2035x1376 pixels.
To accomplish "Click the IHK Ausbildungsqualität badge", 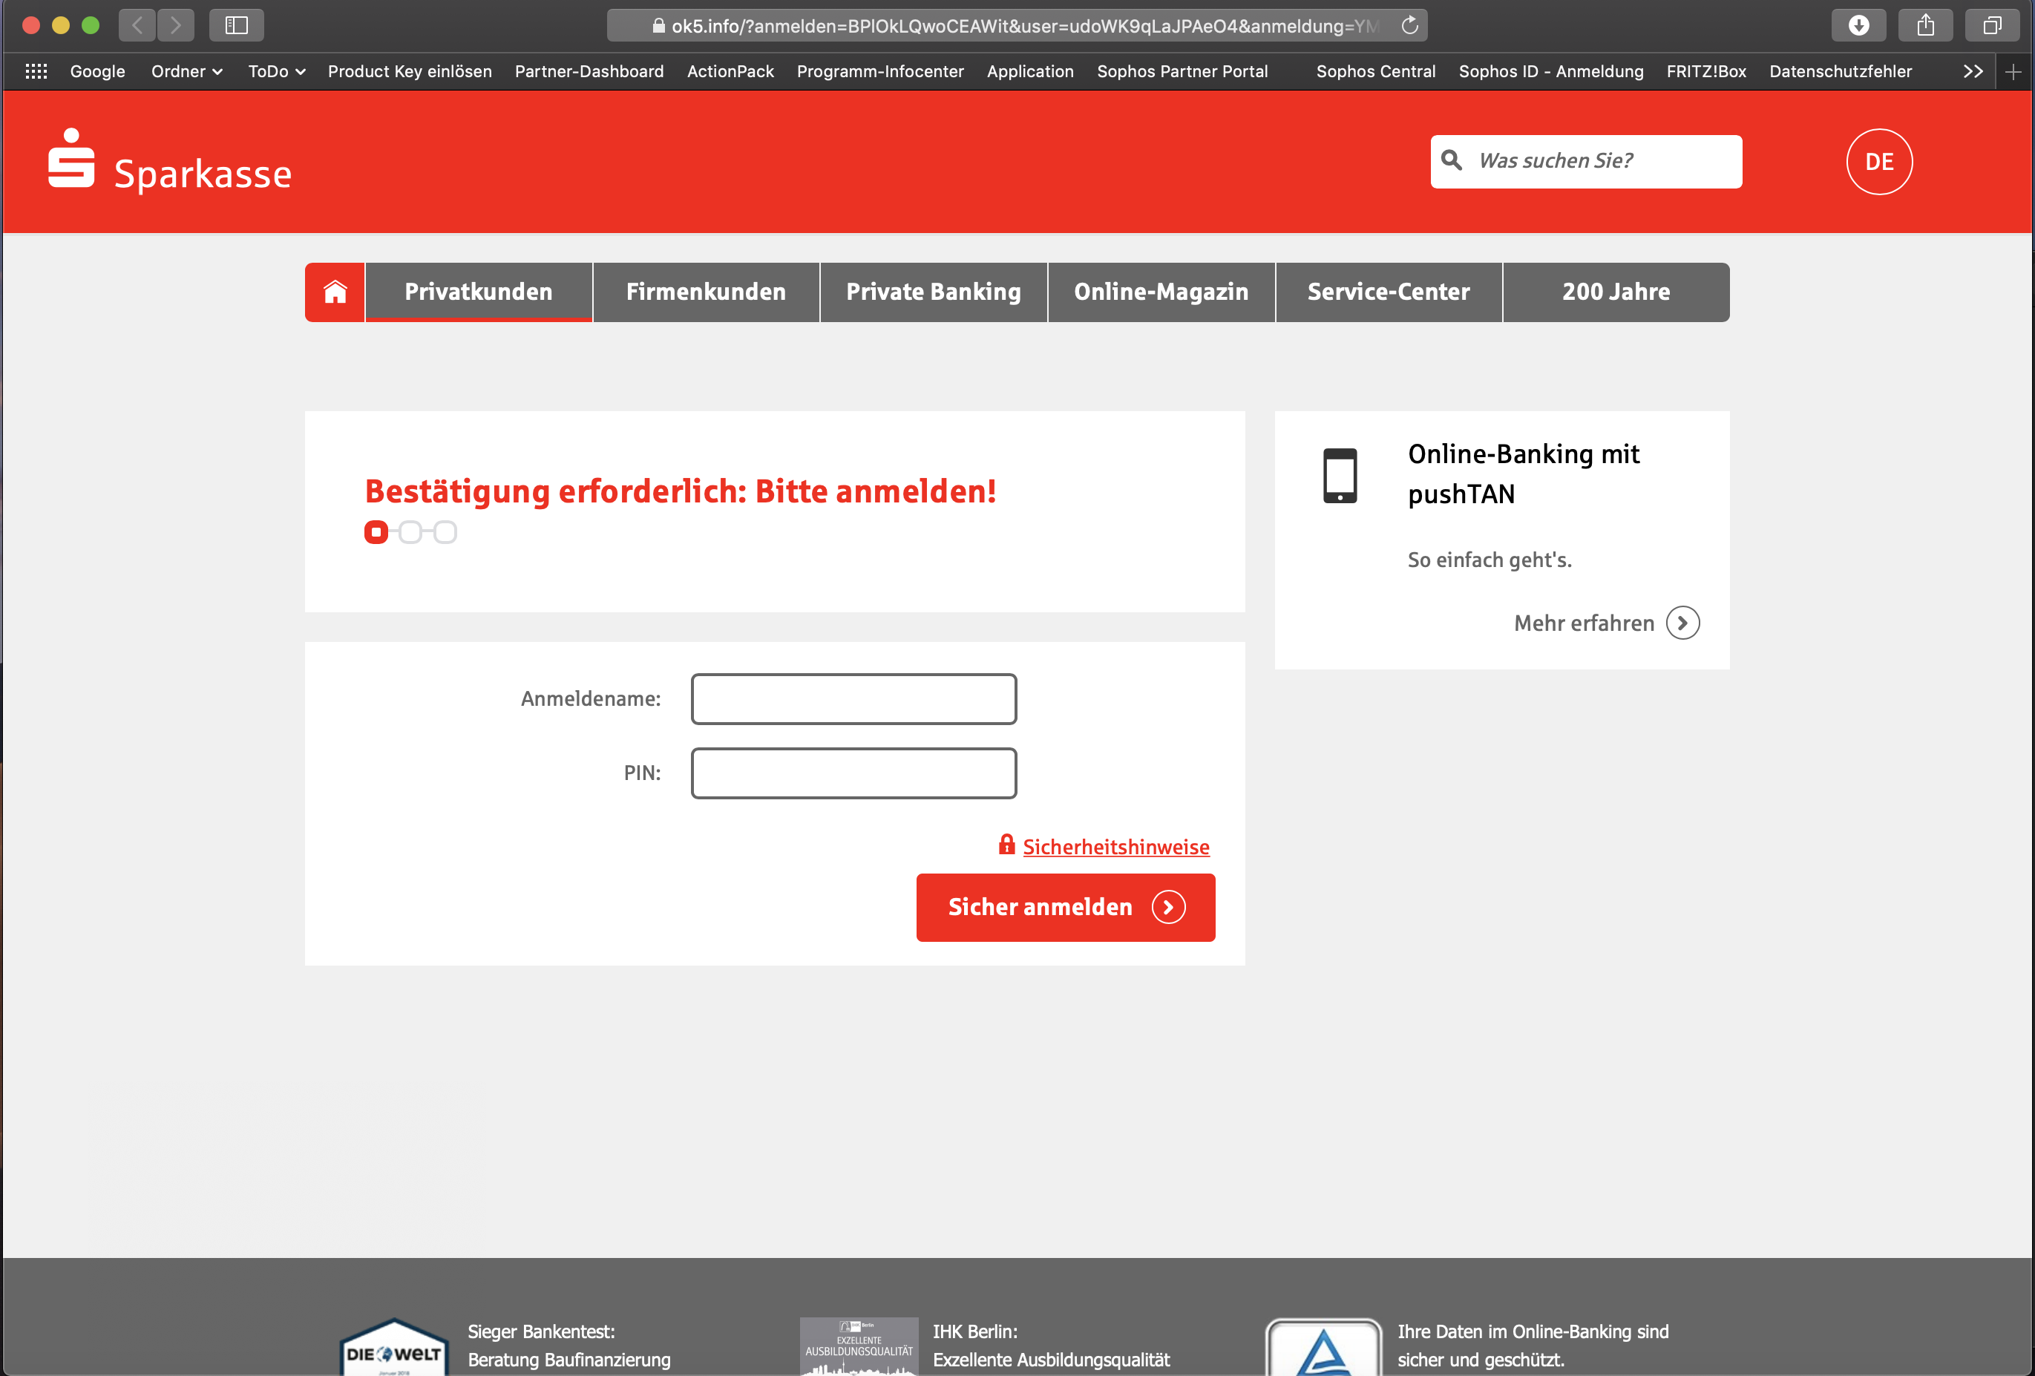I will point(859,1347).
